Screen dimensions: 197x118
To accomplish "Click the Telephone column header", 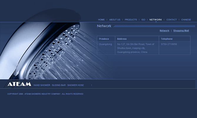I will pos(167,39).
